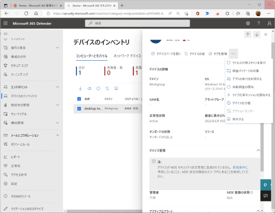Open その他のリソース in the navigation
The width and height of the screenshot is (275, 213).
[x=21, y=196]
